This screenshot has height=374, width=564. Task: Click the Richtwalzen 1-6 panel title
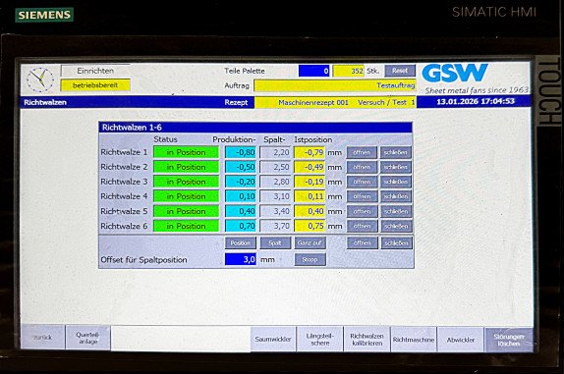[255, 128]
